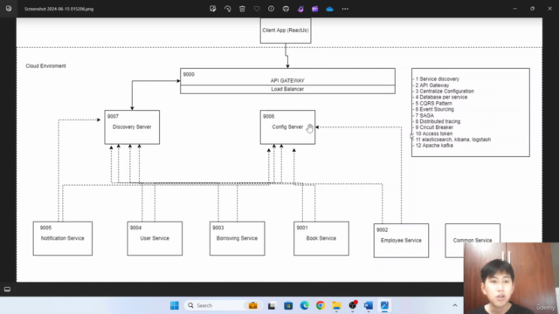
Task: Open the Windows Start menu
Action: point(175,305)
